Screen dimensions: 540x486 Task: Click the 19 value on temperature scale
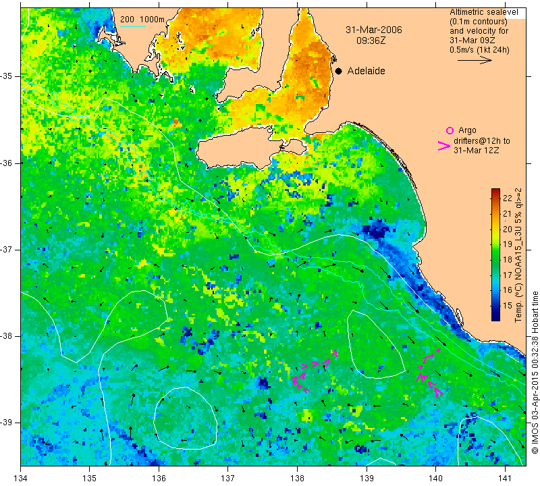point(508,244)
